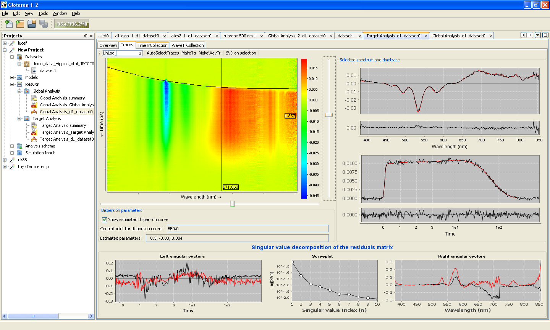Click AutoSelectTraces button
Image resolution: width=550 pixels, height=330 pixels.
click(163, 53)
